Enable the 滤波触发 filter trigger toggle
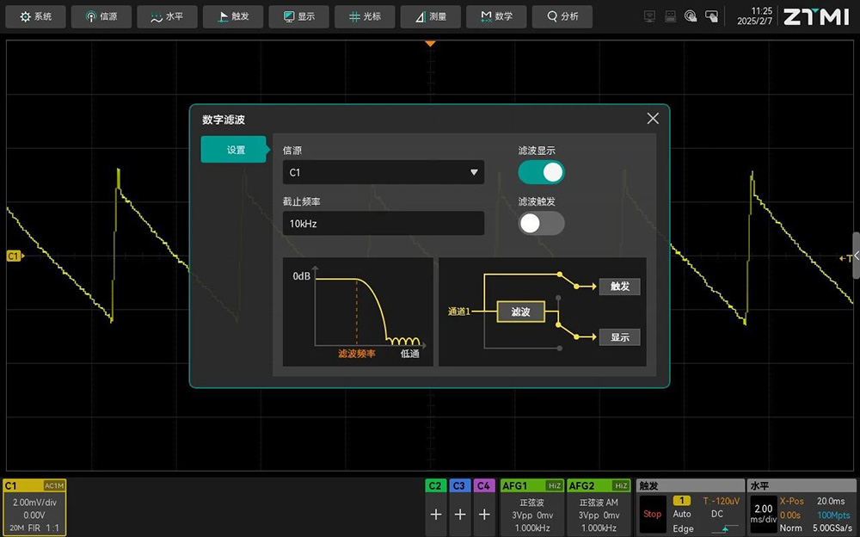This screenshot has width=860, height=537. click(541, 223)
